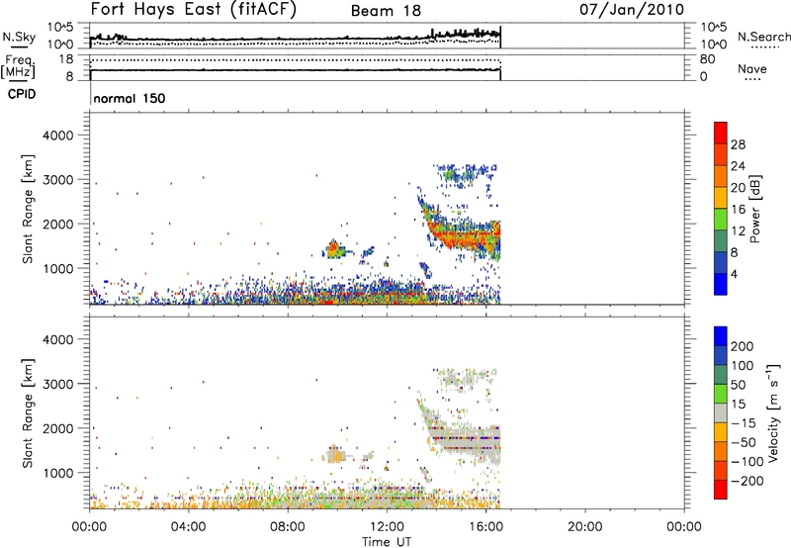This screenshot has width=791, height=548.
Task: Pick the Velocity segment between -100 and -200
Action: tap(721, 471)
